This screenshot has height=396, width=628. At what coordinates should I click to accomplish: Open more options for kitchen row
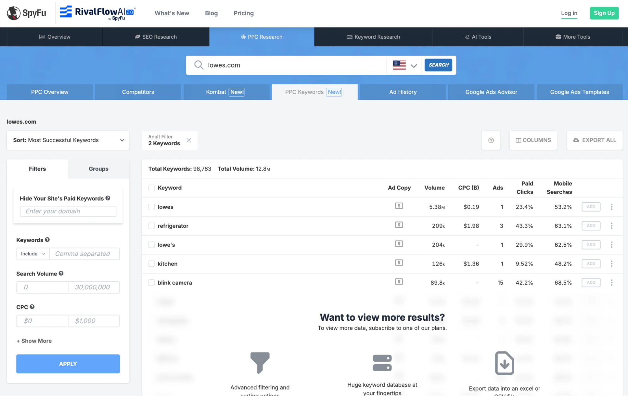click(x=611, y=264)
